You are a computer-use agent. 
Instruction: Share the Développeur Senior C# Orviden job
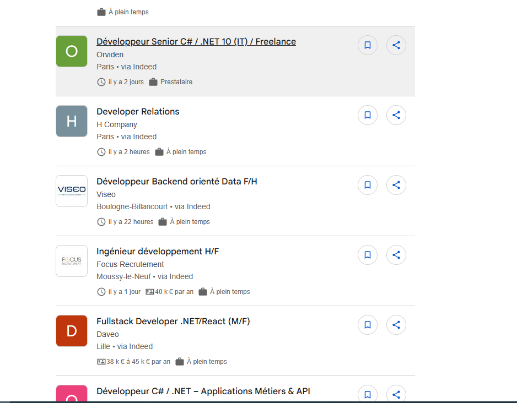tap(396, 45)
